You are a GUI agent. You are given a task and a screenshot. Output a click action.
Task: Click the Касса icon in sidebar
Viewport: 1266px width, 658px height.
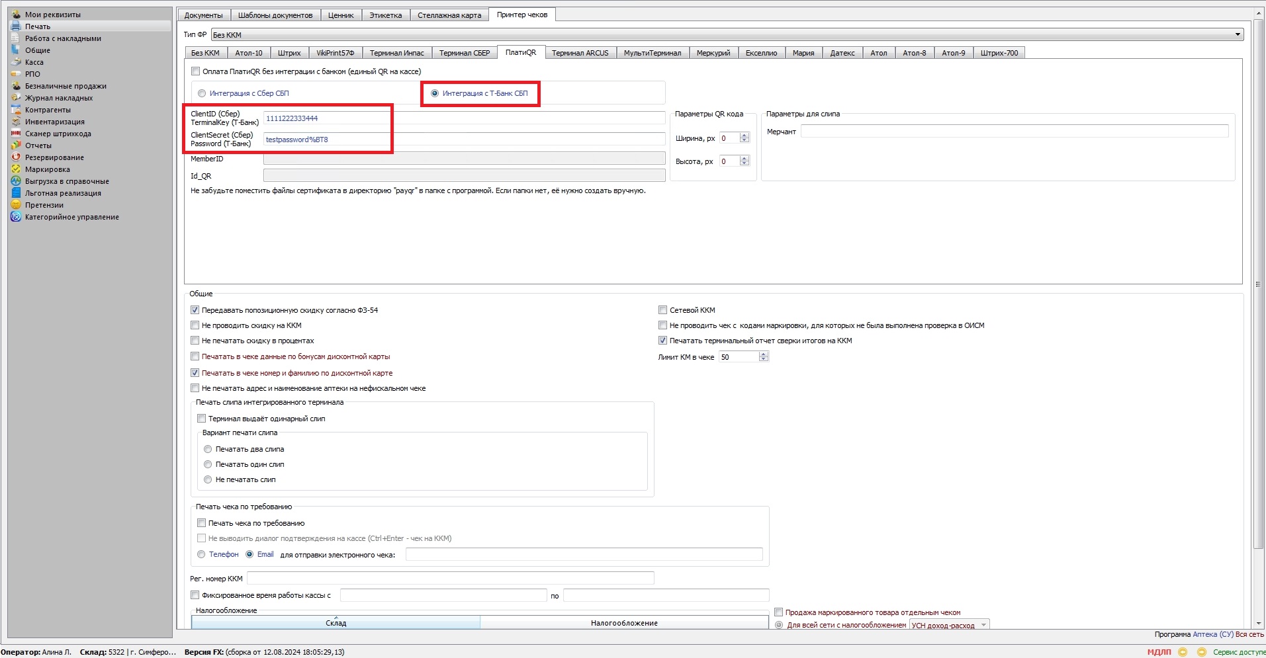click(x=16, y=62)
